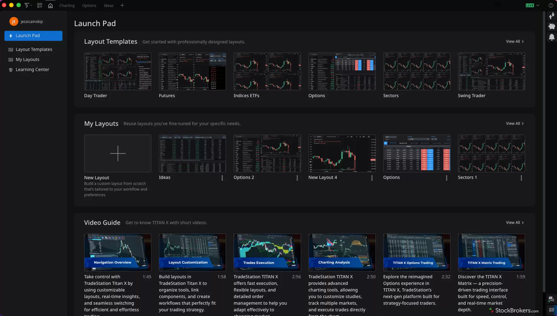Open the Sectors template thumbnail

coord(417,71)
